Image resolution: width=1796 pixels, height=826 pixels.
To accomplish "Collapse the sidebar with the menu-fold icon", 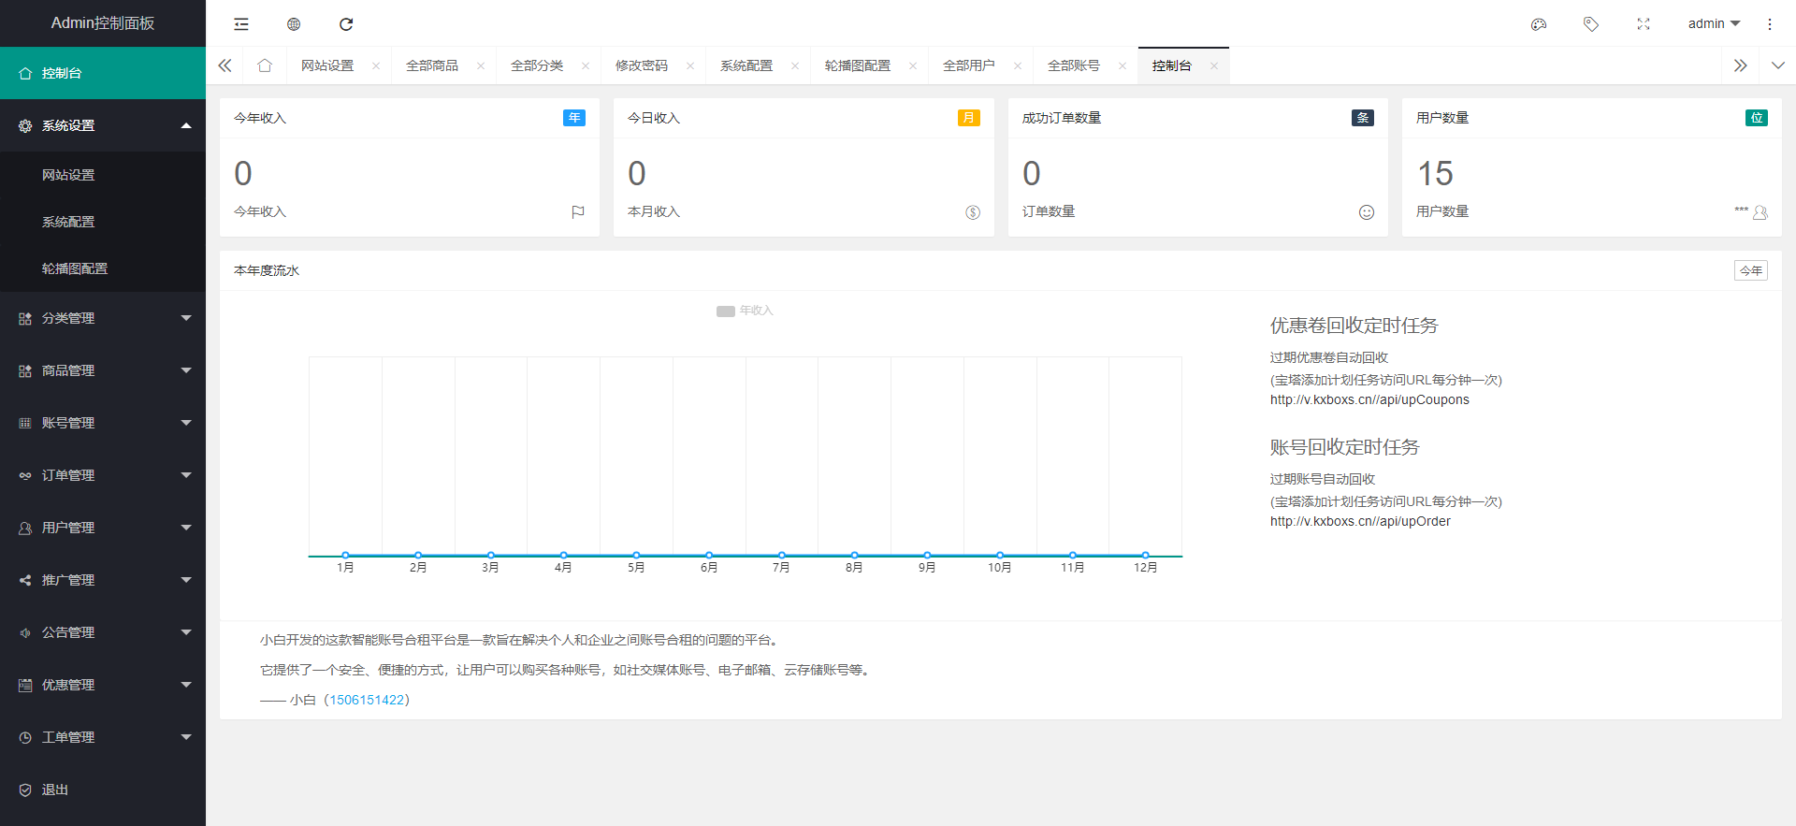I will (241, 24).
